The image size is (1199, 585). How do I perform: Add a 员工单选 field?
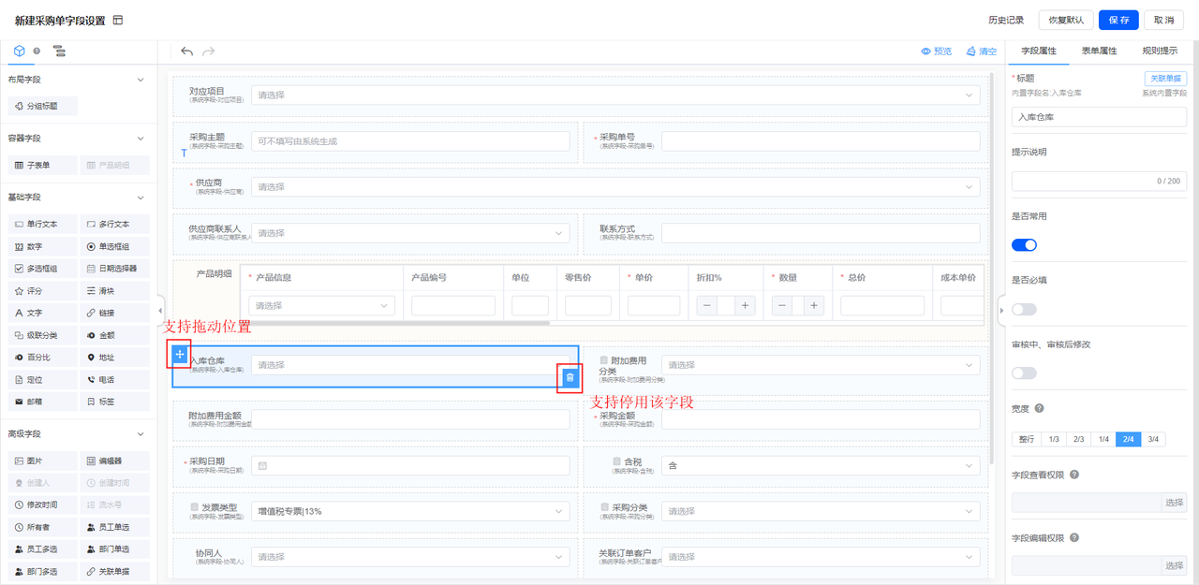coord(114,527)
